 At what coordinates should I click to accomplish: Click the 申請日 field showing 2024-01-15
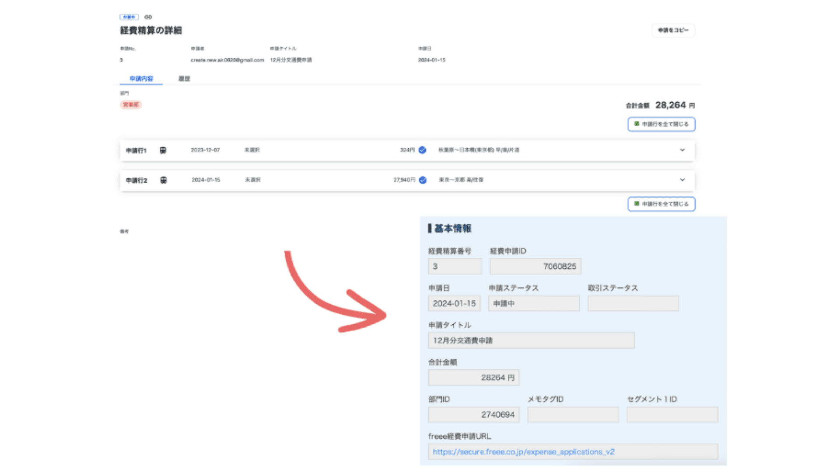(x=454, y=303)
